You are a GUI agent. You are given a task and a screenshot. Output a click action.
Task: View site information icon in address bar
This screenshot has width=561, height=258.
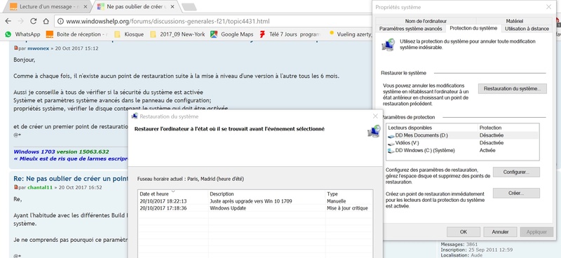pyautogui.click(x=60, y=21)
